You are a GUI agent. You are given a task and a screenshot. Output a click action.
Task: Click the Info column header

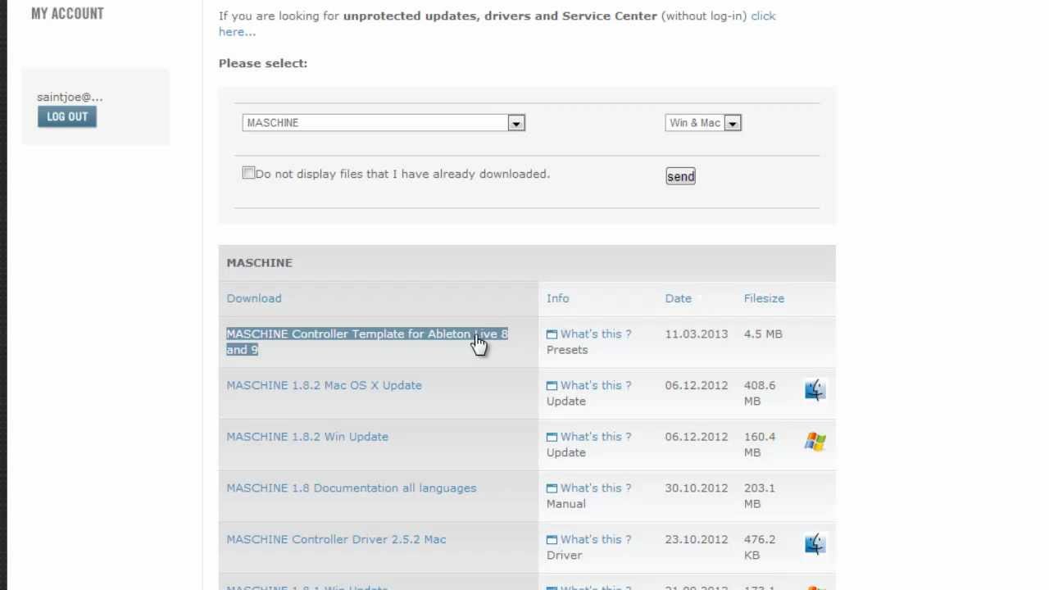pos(557,298)
